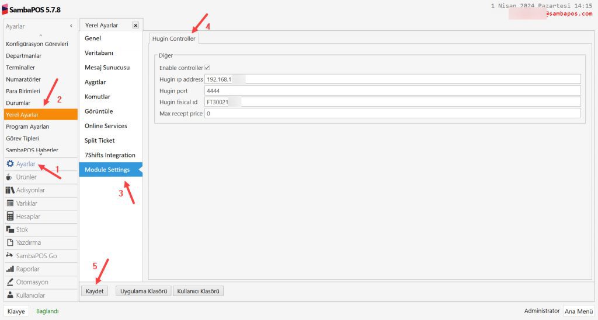
Task: Click the Ürünler cup icon
Action: (x=10, y=177)
